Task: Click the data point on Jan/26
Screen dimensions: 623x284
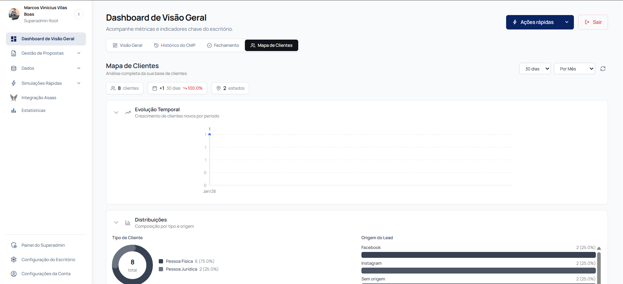Action: tap(210, 134)
